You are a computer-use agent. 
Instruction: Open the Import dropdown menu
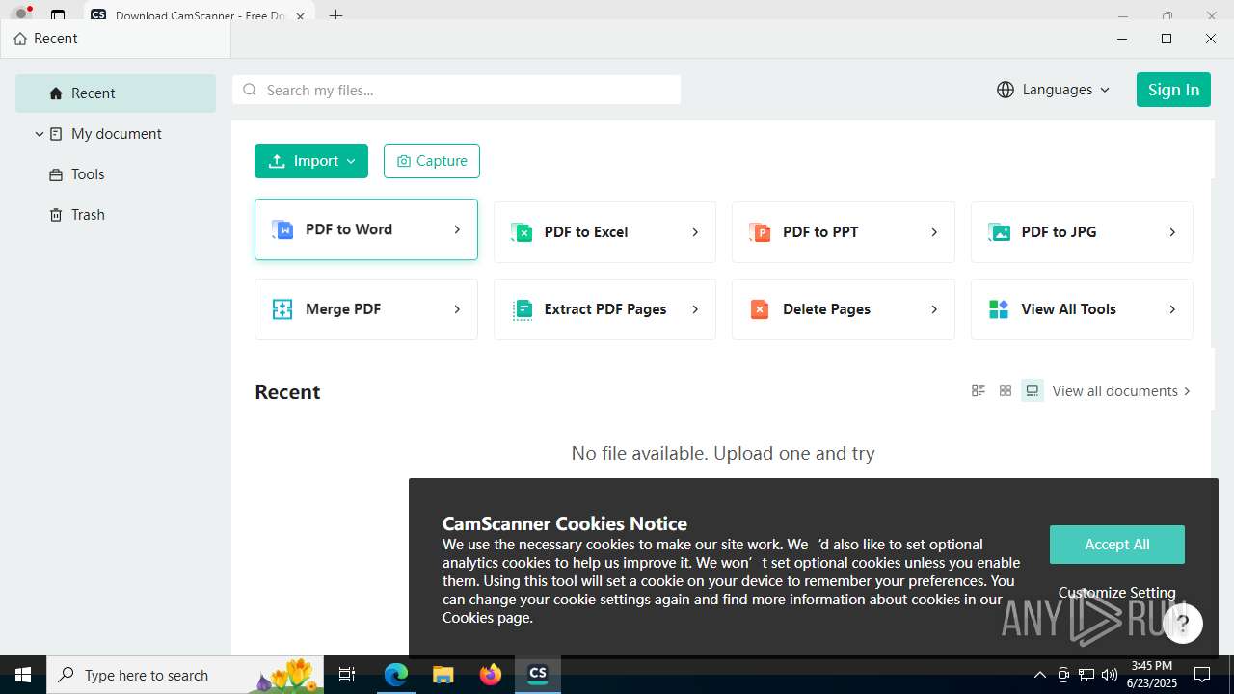311,161
